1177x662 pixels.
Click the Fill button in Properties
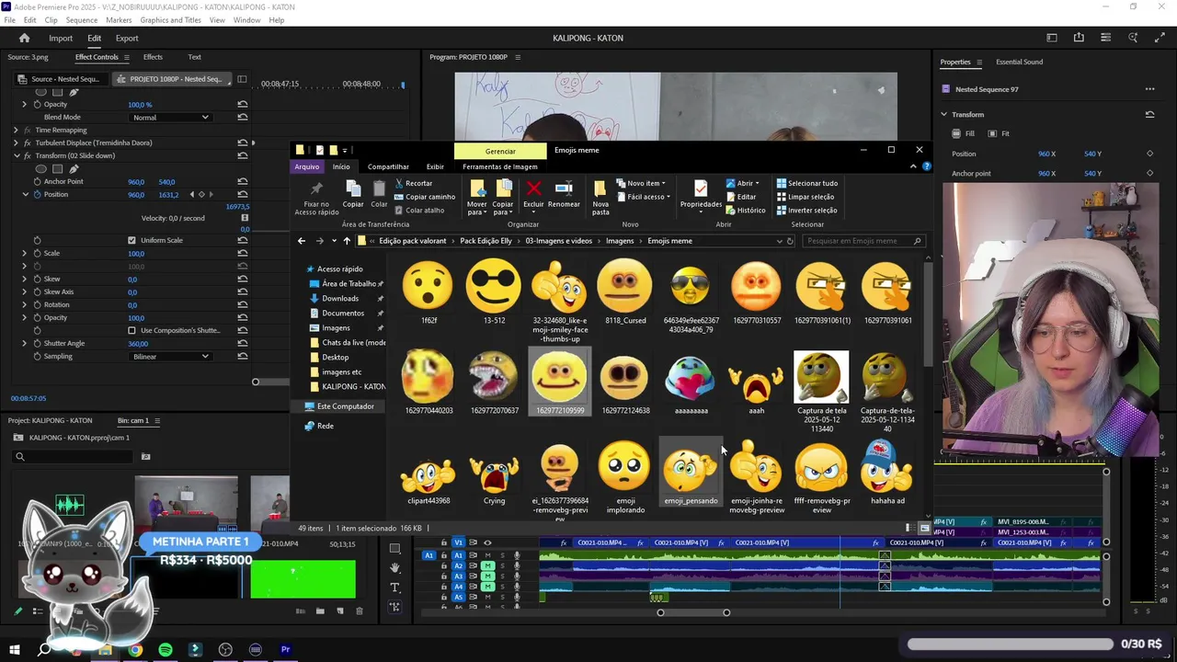coord(964,133)
